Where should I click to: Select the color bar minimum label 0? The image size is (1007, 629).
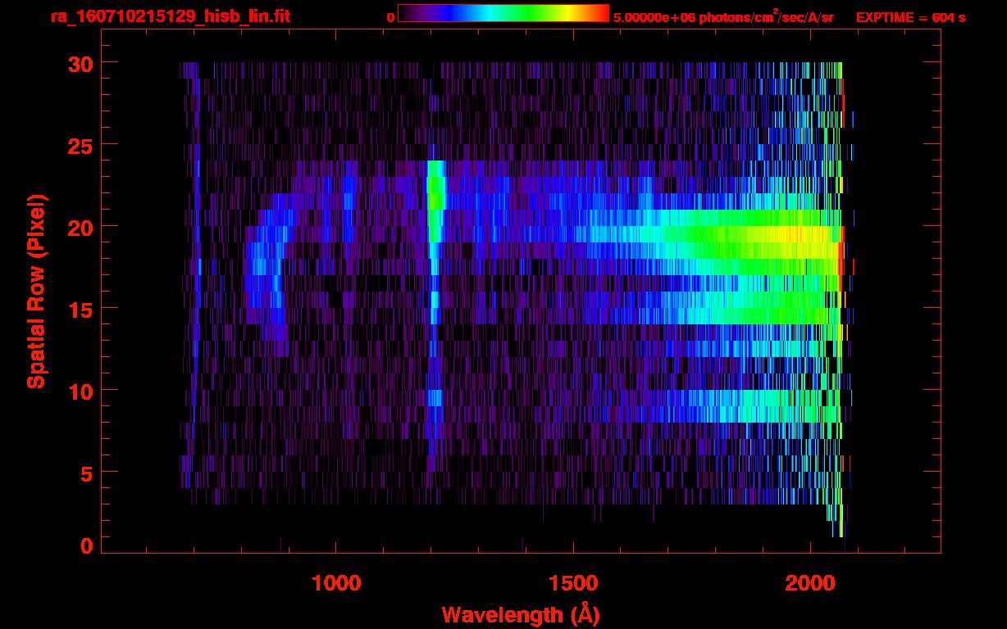coord(390,17)
